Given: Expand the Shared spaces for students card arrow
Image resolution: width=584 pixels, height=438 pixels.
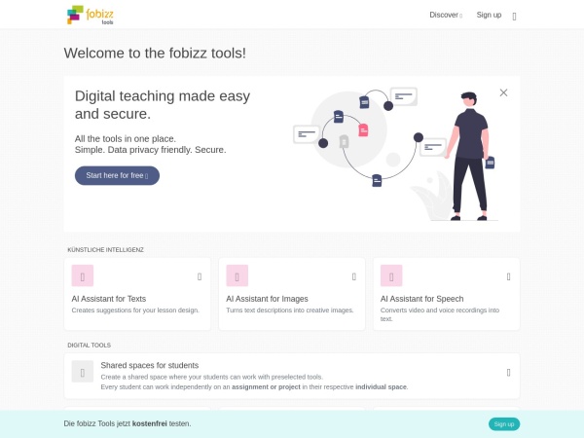Looking at the screenshot, I should click(x=508, y=372).
